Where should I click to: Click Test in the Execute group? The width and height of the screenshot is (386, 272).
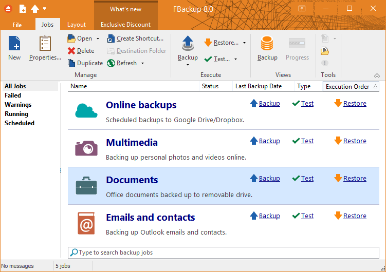(217, 59)
